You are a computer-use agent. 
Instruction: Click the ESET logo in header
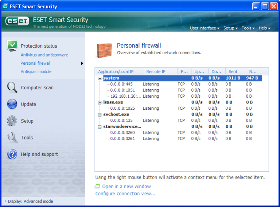click(17, 21)
